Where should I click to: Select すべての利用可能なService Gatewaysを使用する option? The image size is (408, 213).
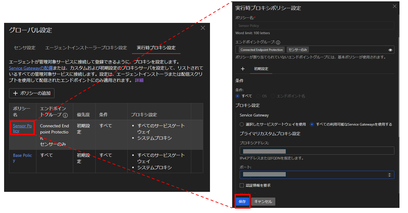pyautogui.click(x=312, y=124)
